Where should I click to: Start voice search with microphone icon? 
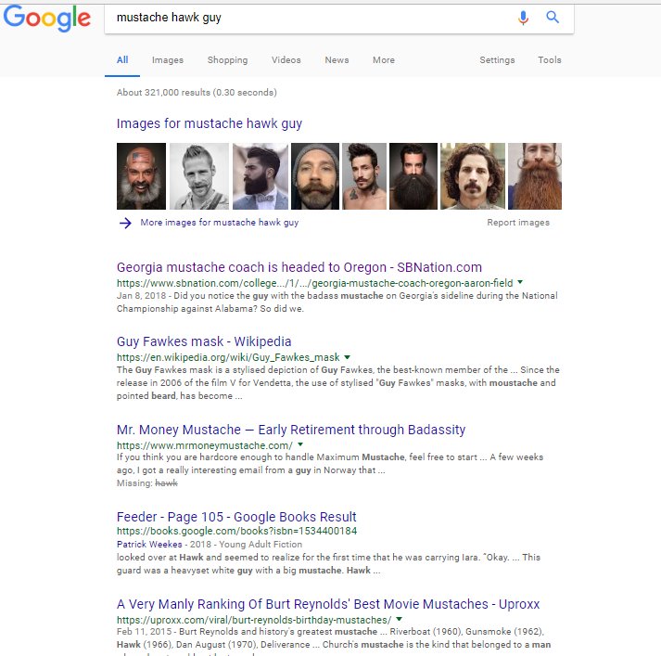(x=523, y=18)
